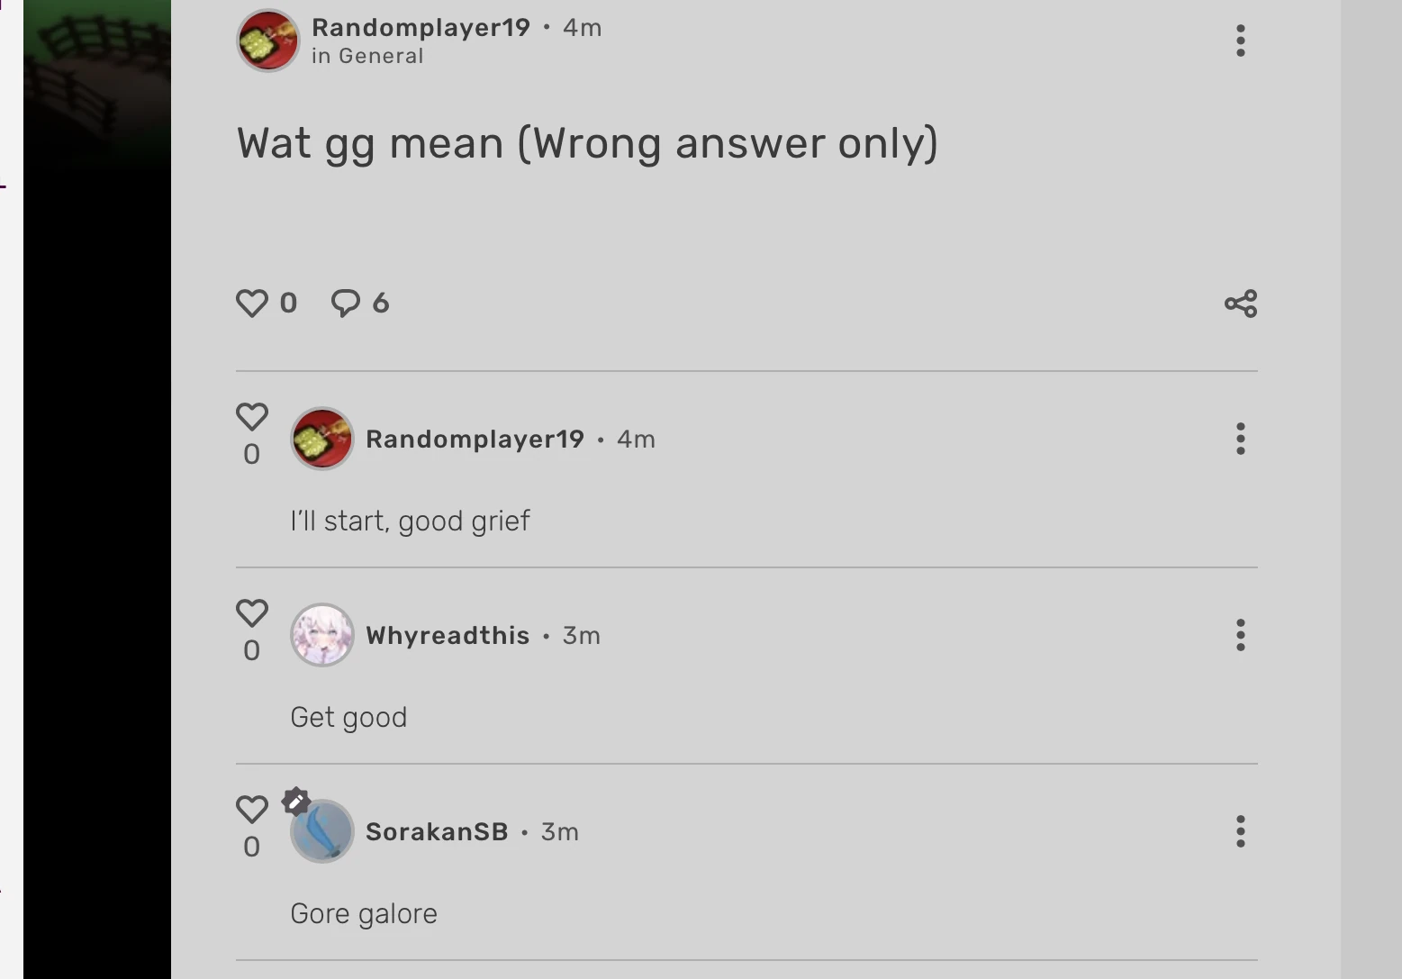View SorakanSB's profile via username
The height and width of the screenshot is (979, 1402).
[437, 832]
